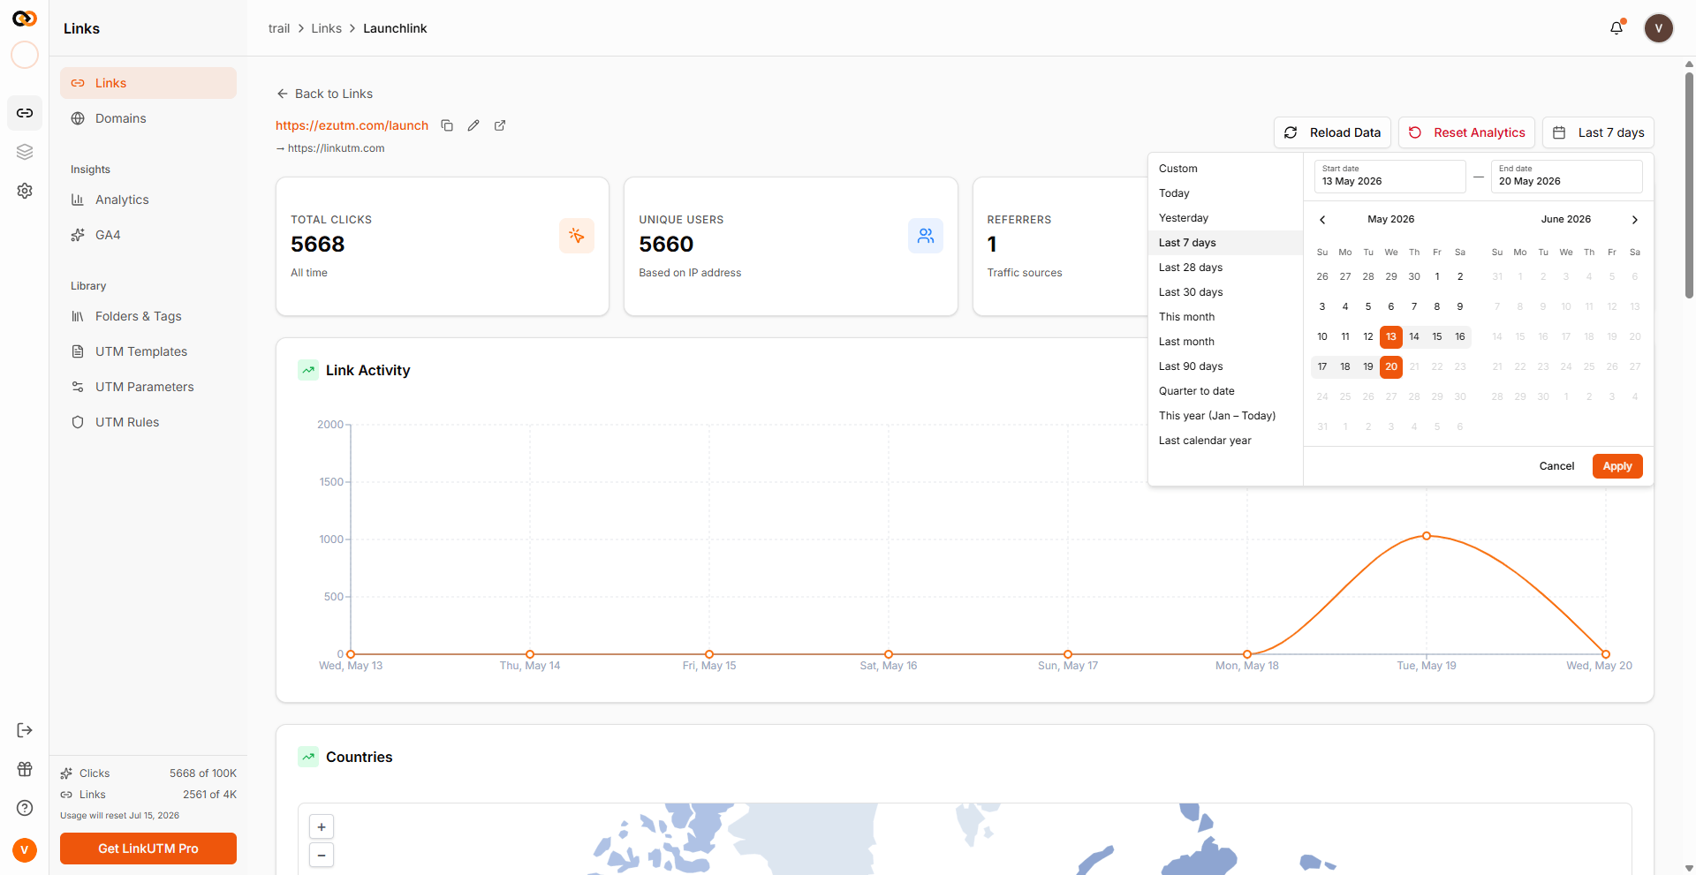Open short link in new tab icon
1696x875 pixels.
coord(500,125)
